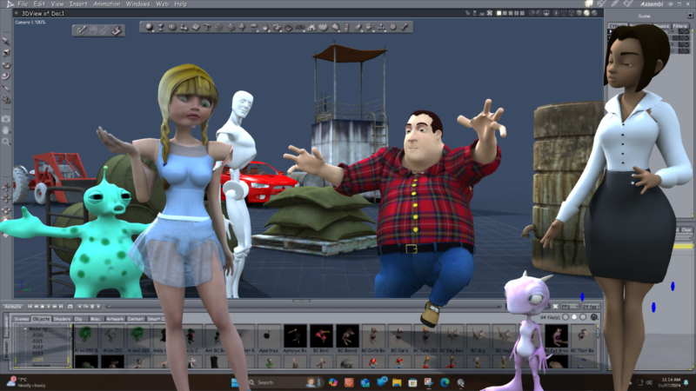Select the BC Bird thumbnail
696x391 pixels.
pos(321,338)
